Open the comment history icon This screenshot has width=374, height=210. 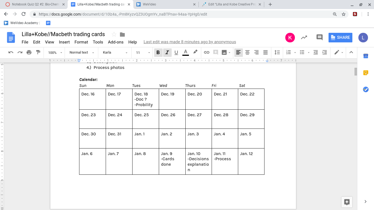[x=319, y=37]
